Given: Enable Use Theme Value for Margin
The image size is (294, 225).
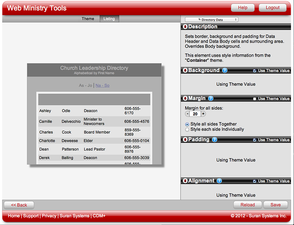Looking at the screenshot, I should (255, 99).
